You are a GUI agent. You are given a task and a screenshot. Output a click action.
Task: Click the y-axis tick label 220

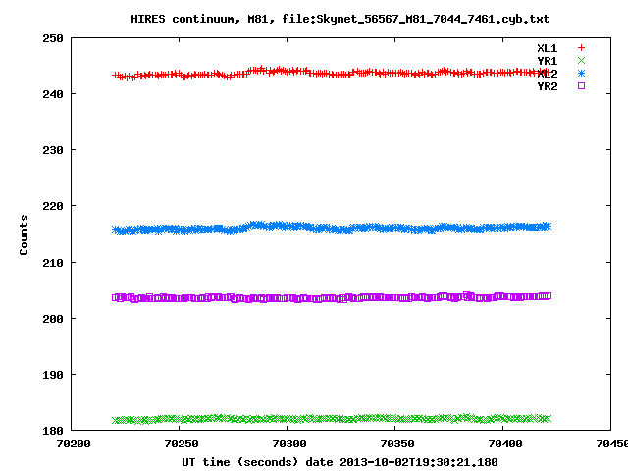tap(53, 206)
